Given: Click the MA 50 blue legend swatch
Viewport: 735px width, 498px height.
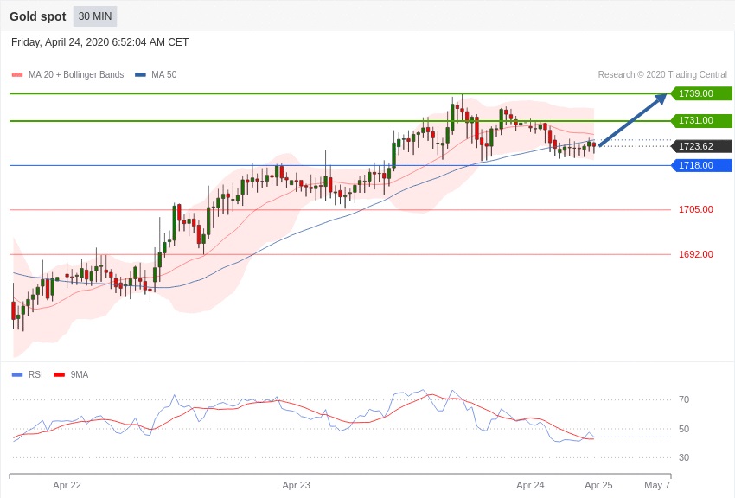Looking at the screenshot, I should pos(141,74).
